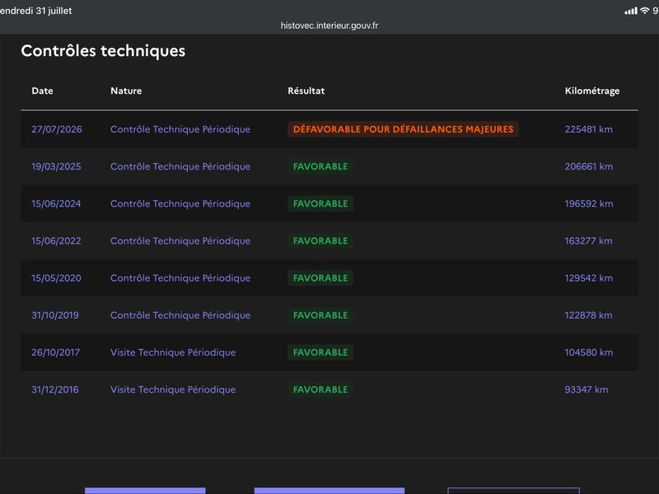659x494 pixels.
Task: Click 'Visite Technique Périodique' on the 31/12/2016 row
Action: click(x=173, y=389)
